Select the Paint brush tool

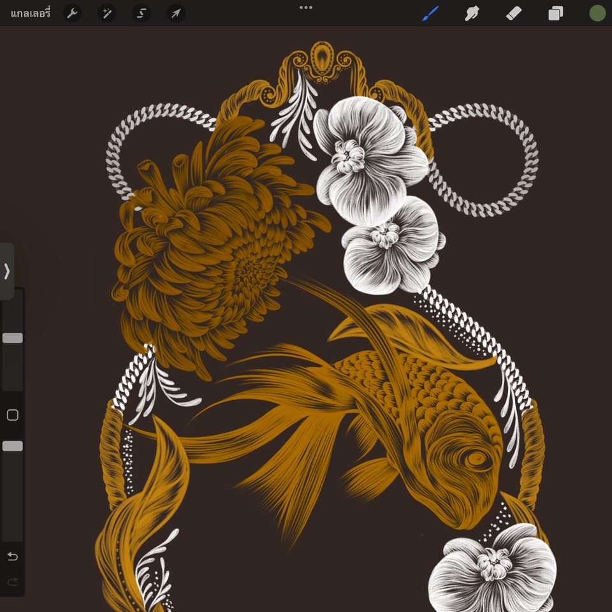coord(430,13)
